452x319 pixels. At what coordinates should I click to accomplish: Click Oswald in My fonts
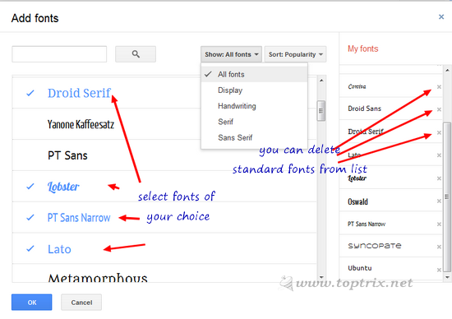[x=357, y=201]
